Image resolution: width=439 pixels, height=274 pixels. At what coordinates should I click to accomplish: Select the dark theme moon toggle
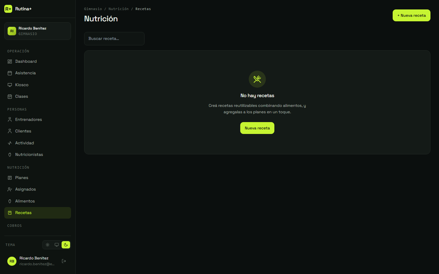[66, 245]
